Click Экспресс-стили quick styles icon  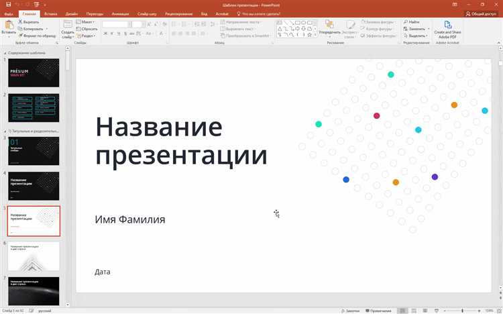click(x=350, y=25)
